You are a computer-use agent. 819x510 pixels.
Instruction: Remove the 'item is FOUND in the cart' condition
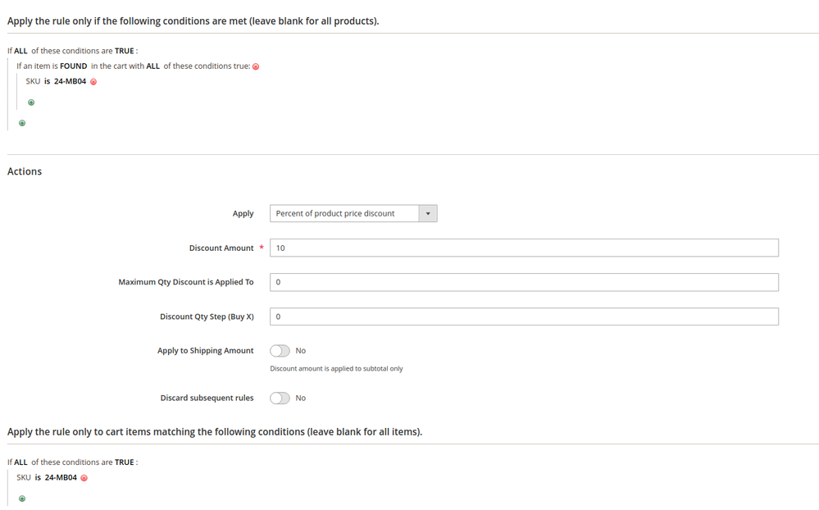[256, 66]
